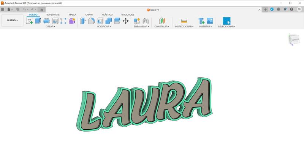Select the Extrude tool
This screenshot has width=304, height=143.
tap(38, 21)
